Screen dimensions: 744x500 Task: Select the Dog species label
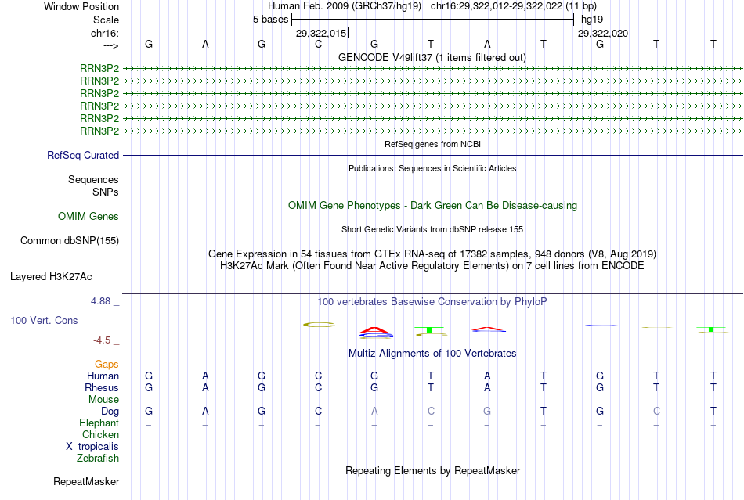pyautogui.click(x=110, y=412)
